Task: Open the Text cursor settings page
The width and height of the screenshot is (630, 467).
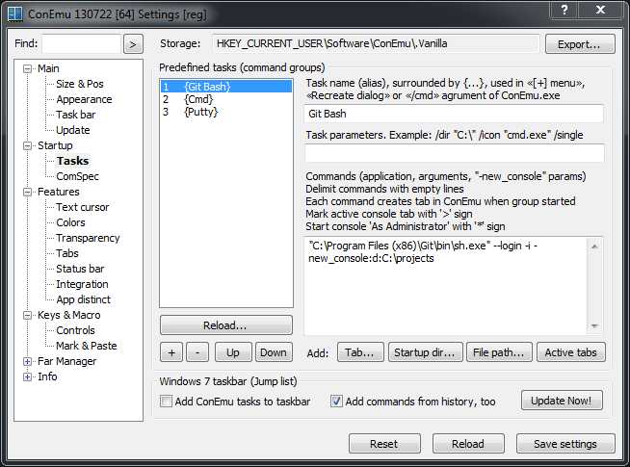Action: [x=83, y=207]
